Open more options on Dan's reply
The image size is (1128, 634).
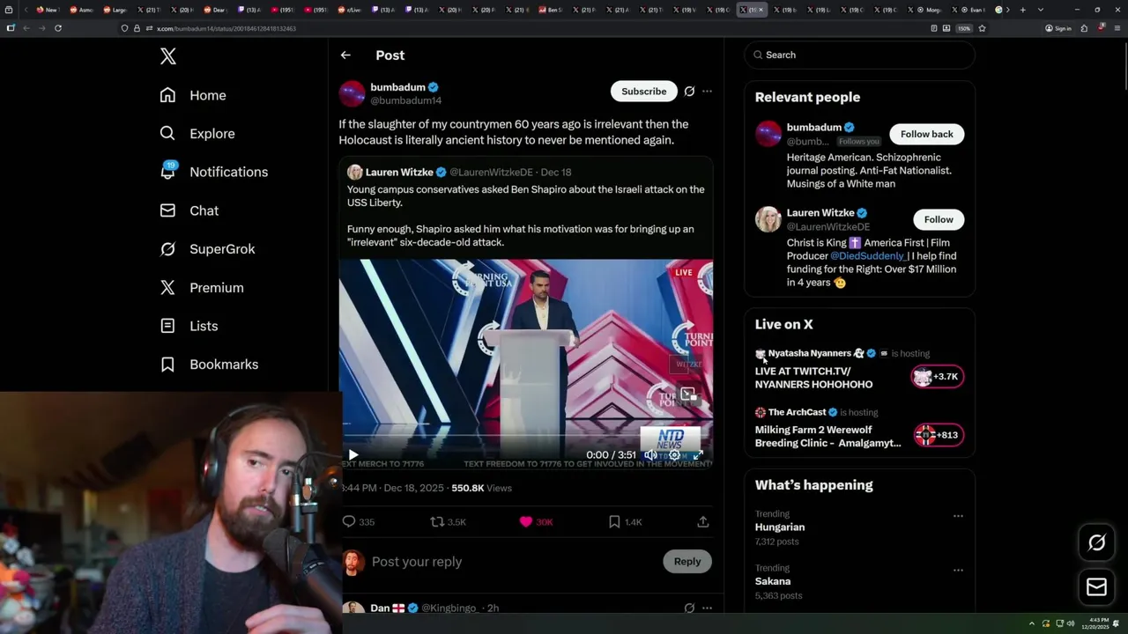(707, 608)
